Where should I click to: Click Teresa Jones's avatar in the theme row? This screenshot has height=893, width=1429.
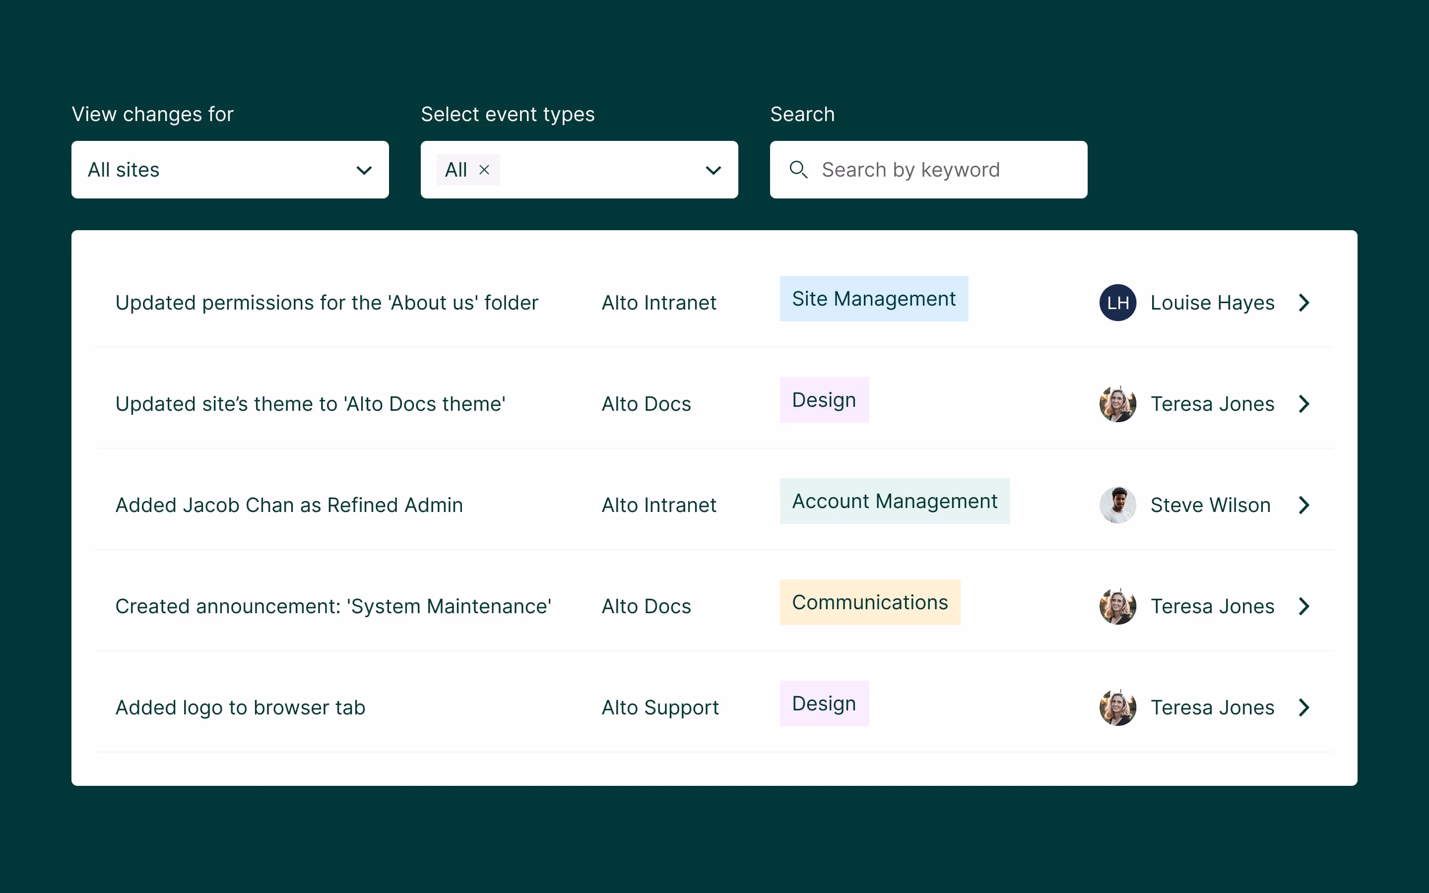coord(1117,404)
